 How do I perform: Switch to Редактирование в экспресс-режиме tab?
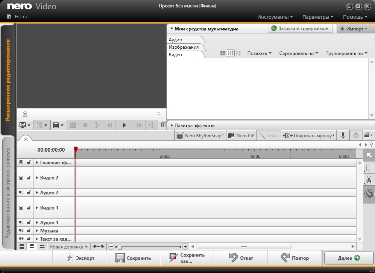pos(8,193)
